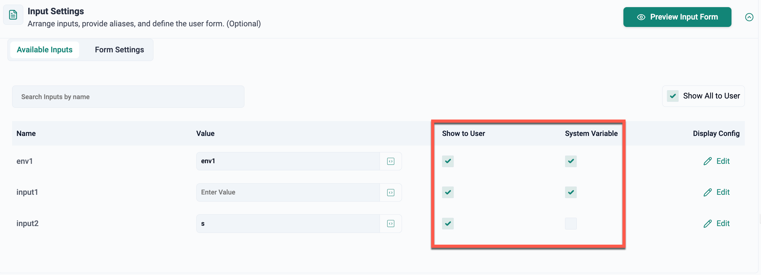Image resolution: width=761 pixels, height=275 pixels.
Task: Click the Preview Input Form button
Action: pos(677,17)
